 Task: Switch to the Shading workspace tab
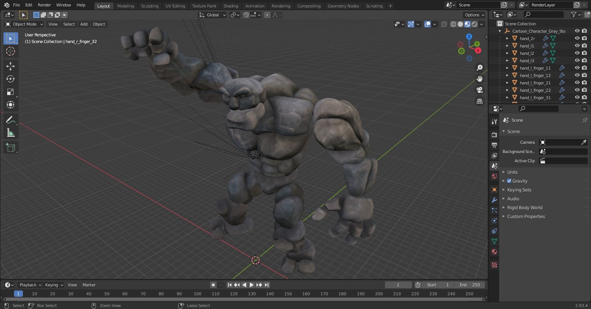point(231,6)
